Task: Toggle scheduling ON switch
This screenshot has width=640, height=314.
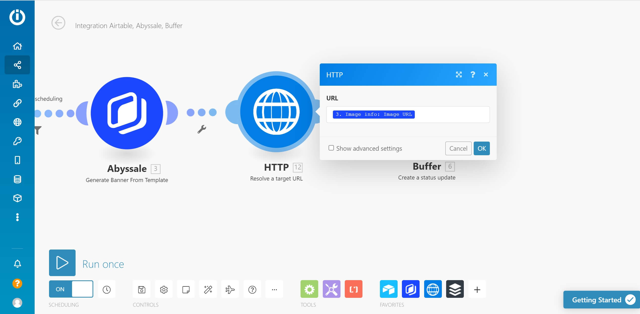Action: point(71,289)
